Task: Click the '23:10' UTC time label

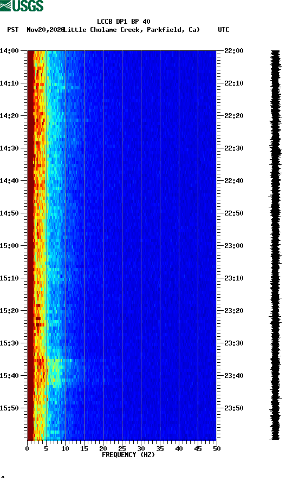Action: point(234,278)
